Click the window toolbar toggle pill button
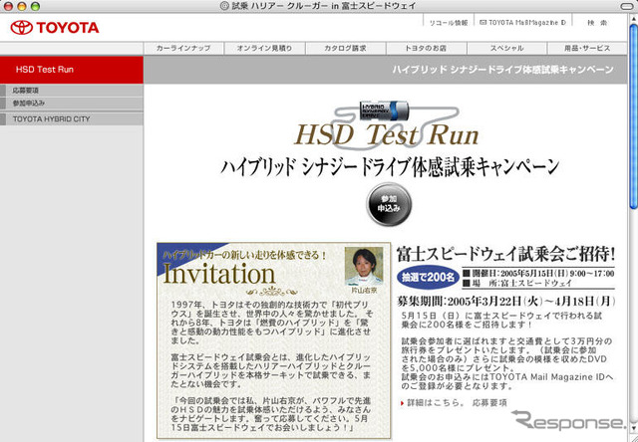Screen dimensions: 638x442 click(629, 6)
